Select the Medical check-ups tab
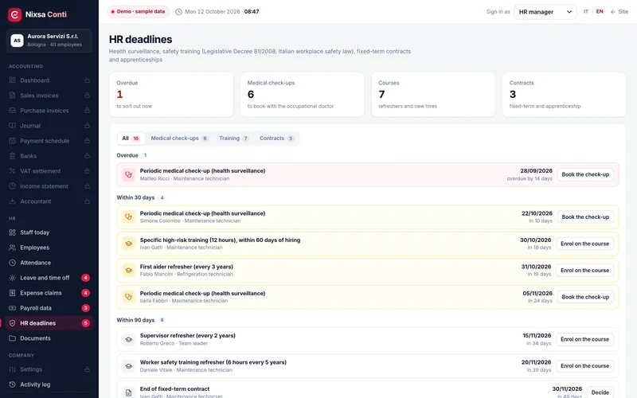 point(179,139)
